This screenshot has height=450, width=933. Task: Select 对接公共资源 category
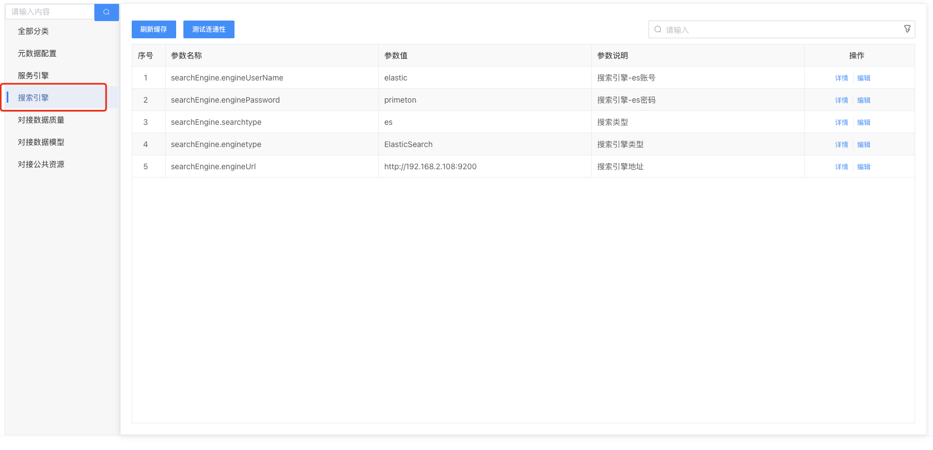[x=41, y=164]
